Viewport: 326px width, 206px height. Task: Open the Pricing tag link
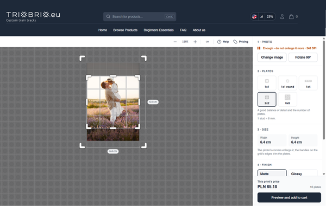pyautogui.click(x=241, y=42)
